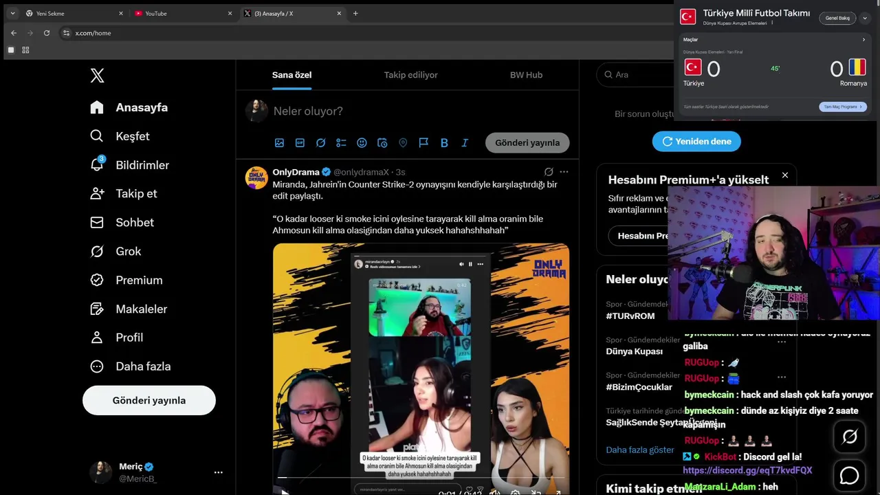This screenshot has height=495, width=880.
Task: Click the sidebar Gönderi yayınla button
Action: [149, 400]
